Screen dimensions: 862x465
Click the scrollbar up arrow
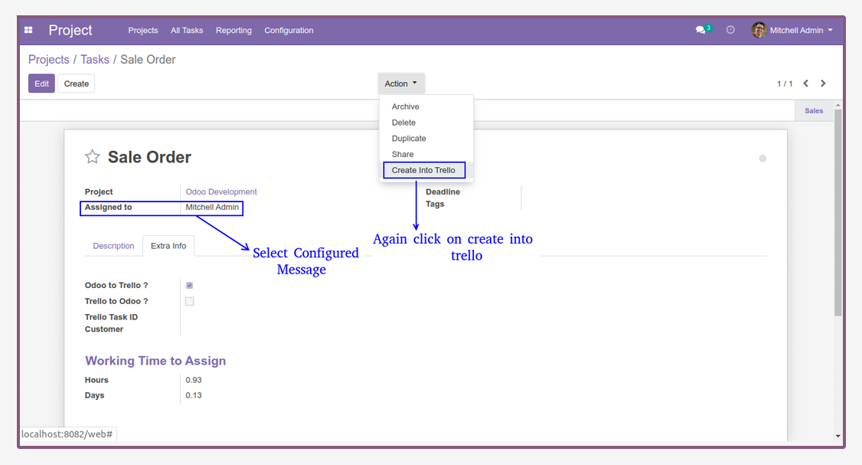pyautogui.click(x=838, y=105)
